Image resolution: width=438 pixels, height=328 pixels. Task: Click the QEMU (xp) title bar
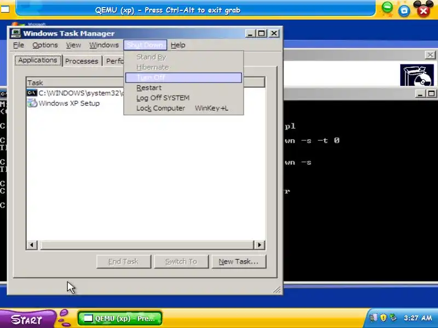(x=195, y=10)
